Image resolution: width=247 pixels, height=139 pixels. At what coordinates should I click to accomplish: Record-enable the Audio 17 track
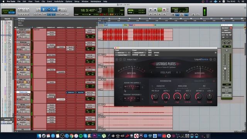(19, 32)
